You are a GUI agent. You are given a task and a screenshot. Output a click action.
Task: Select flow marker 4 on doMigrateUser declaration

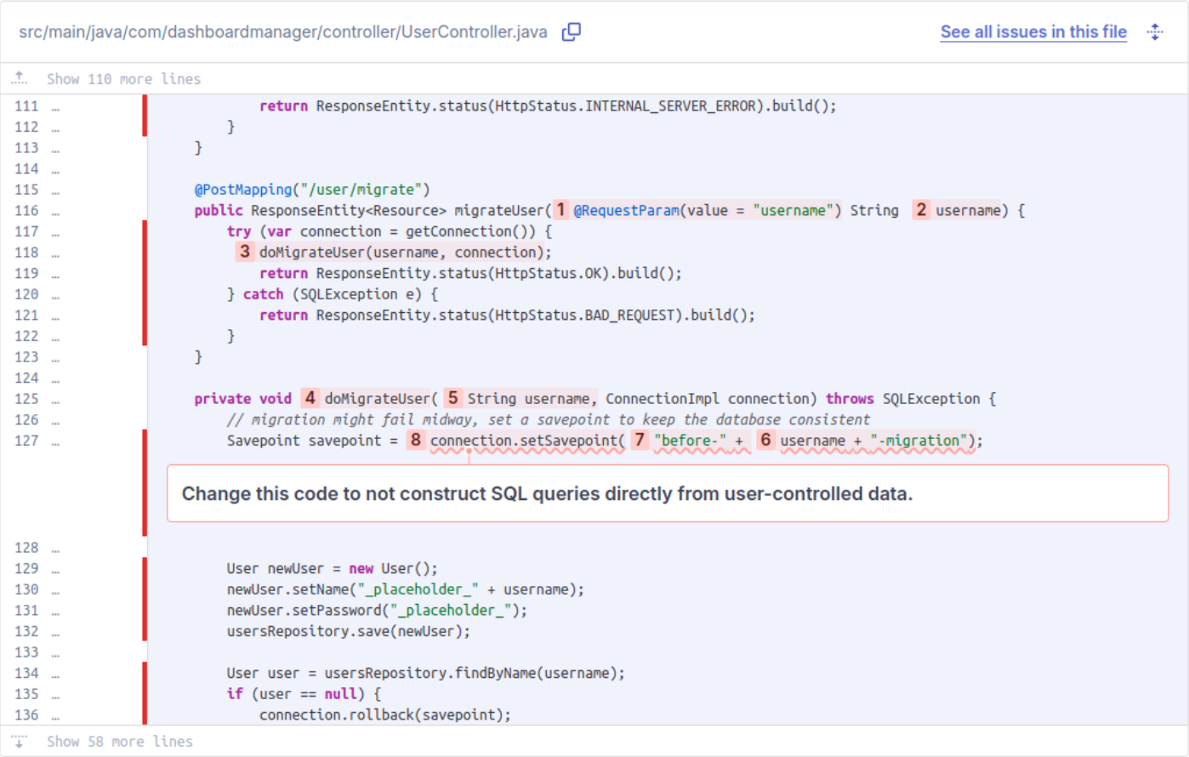pos(310,398)
